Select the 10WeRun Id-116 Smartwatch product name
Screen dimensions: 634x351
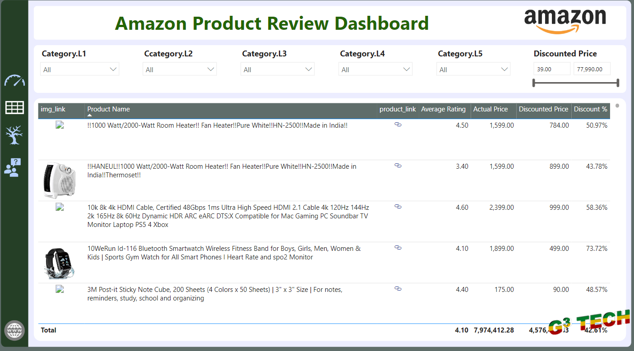tap(224, 253)
